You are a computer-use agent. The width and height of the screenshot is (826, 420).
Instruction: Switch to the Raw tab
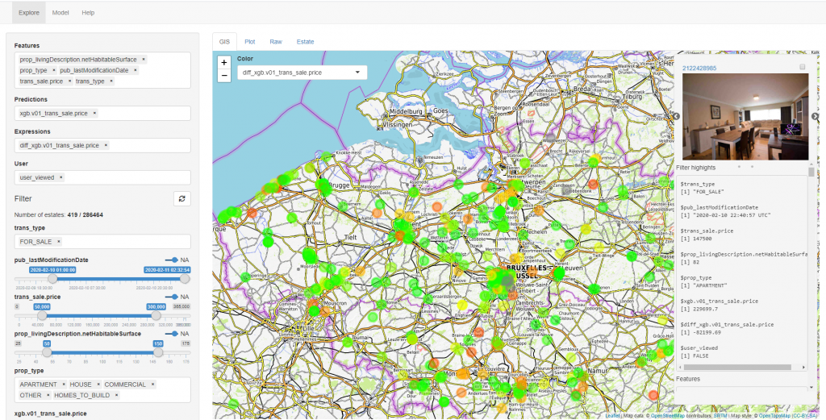tap(276, 42)
